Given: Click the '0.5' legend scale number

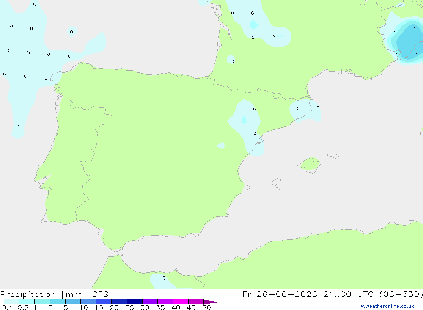Looking at the screenshot, I should [x=23, y=307].
